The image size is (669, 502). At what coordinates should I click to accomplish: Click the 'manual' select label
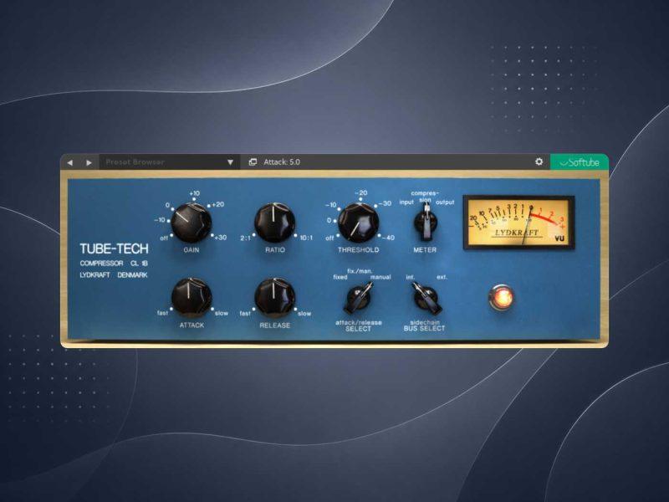coord(380,277)
